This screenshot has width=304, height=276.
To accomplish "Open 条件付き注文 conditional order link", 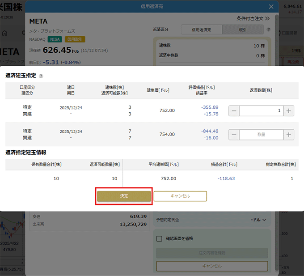I will tap(253, 19).
